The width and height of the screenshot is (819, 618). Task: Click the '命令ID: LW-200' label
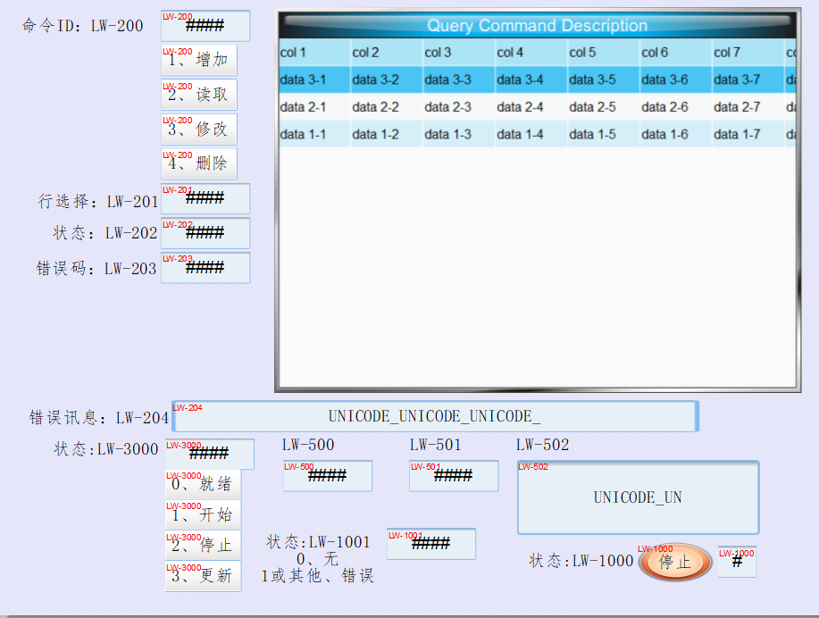coord(82,25)
